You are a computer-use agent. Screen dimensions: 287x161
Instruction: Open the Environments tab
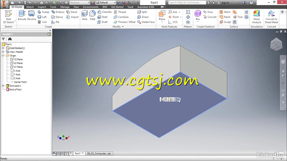91,7
